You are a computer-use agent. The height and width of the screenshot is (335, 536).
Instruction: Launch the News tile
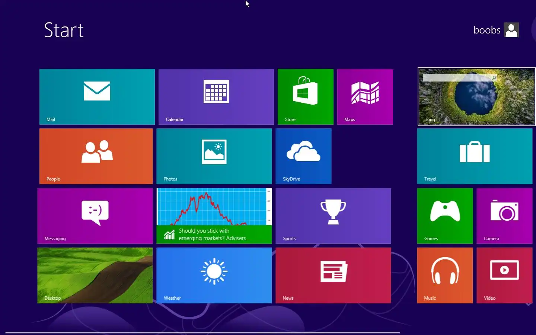coord(334,275)
